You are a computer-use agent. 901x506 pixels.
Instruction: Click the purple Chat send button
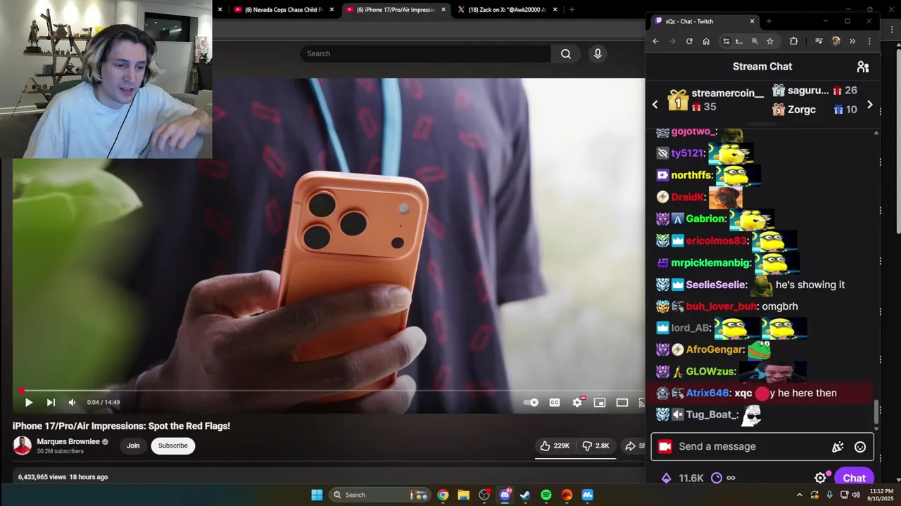point(854,478)
